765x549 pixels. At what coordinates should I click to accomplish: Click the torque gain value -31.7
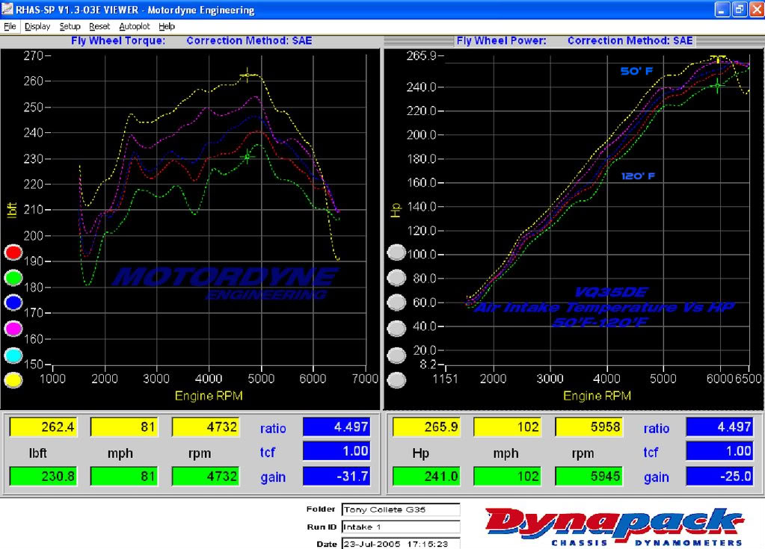pyautogui.click(x=337, y=476)
